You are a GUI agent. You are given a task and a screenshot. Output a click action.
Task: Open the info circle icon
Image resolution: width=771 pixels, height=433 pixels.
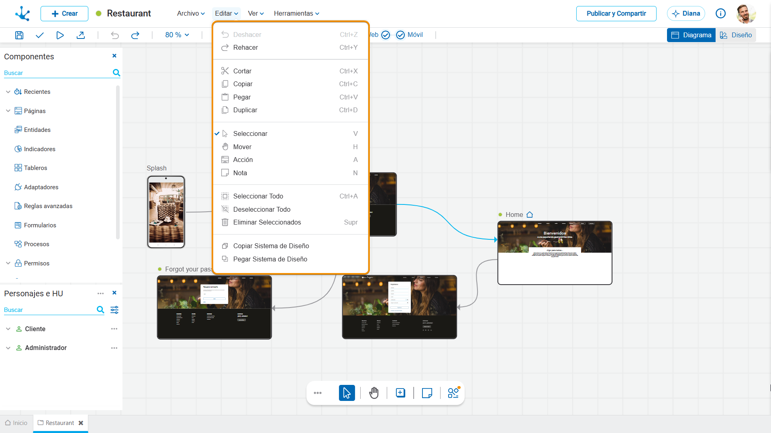(x=720, y=14)
